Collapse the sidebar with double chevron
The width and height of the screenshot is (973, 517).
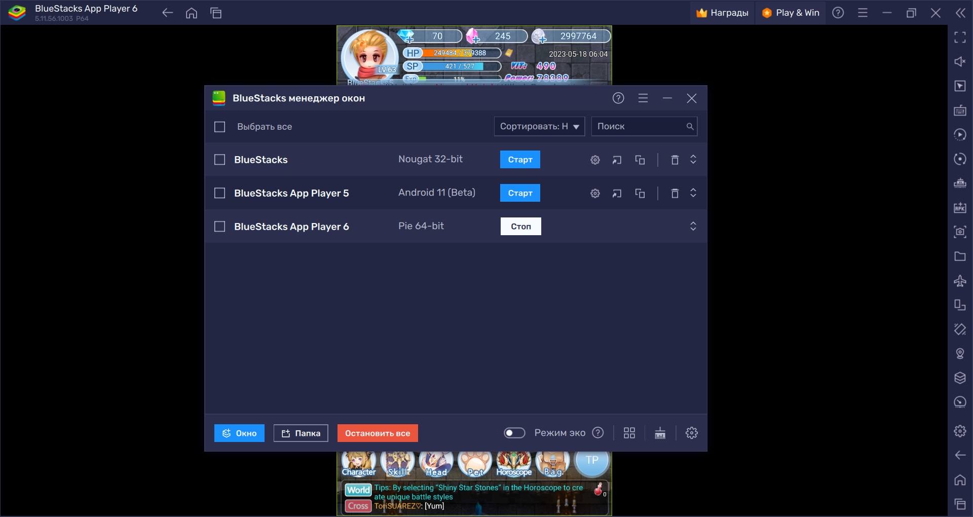tap(960, 13)
